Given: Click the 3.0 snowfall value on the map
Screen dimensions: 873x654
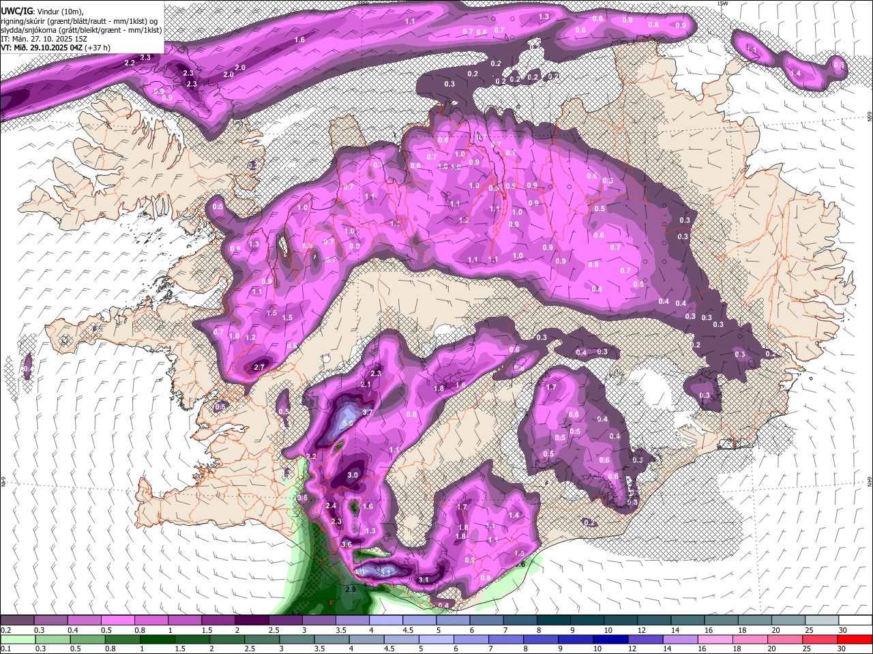Looking at the screenshot, I should pyautogui.click(x=353, y=475).
